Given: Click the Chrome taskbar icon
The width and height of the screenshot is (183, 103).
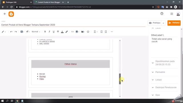Looking at the screenshot, I should pos(17,101).
